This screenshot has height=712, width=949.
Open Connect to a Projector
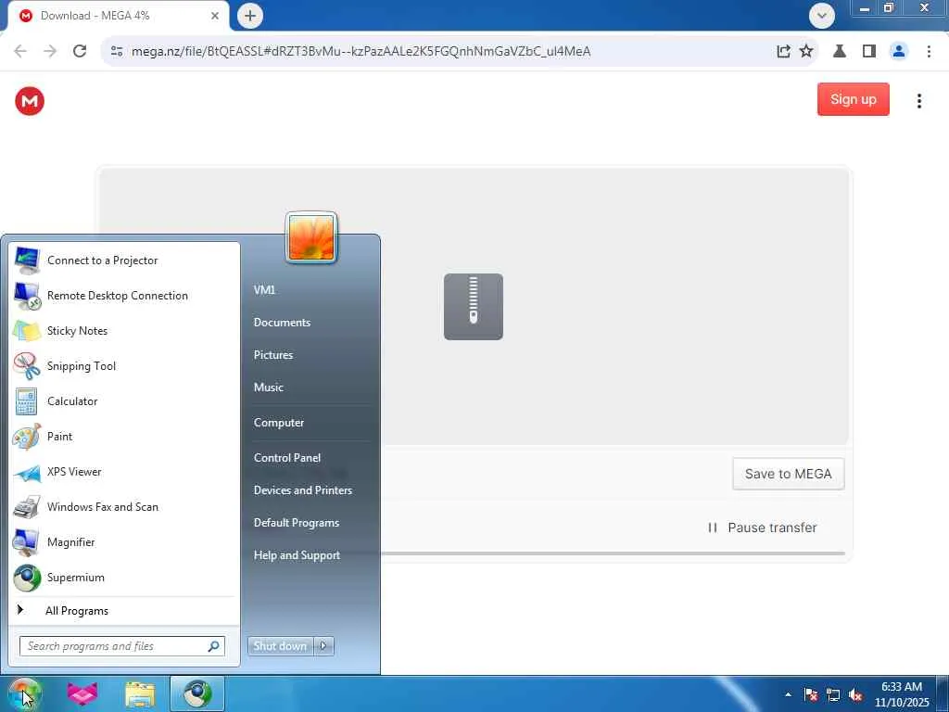pos(123,261)
